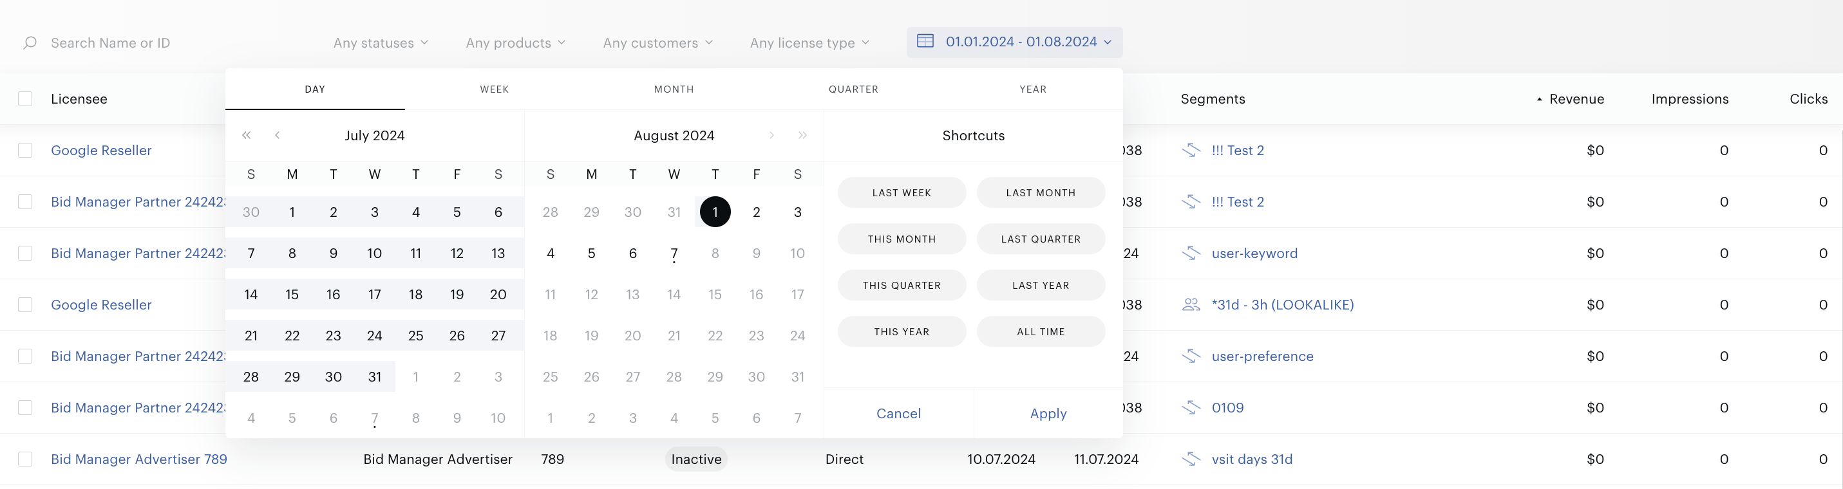This screenshot has width=1843, height=489.
Task: Apply the selected date range
Action: click(x=1048, y=413)
